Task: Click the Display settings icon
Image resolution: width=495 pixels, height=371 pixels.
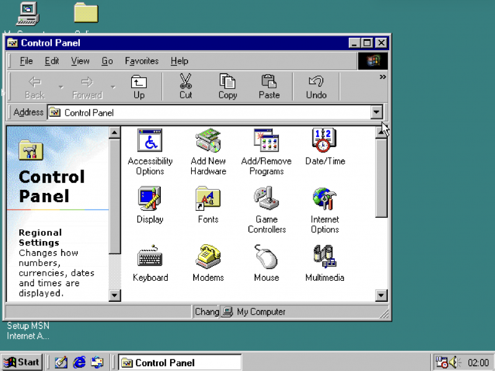Action: click(150, 199)
